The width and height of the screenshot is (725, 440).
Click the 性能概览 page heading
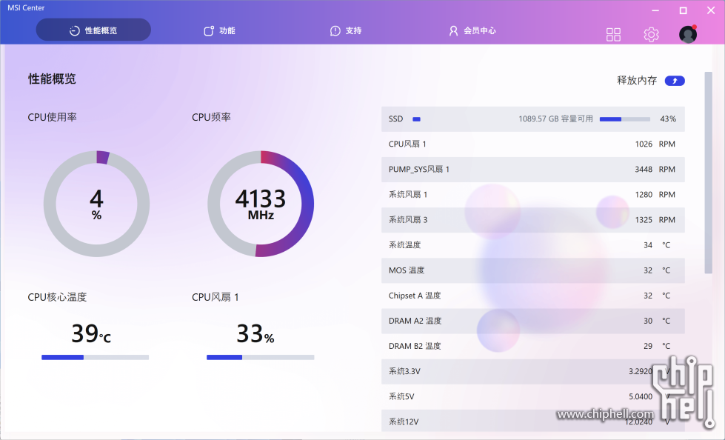click(x=52, y=79)
